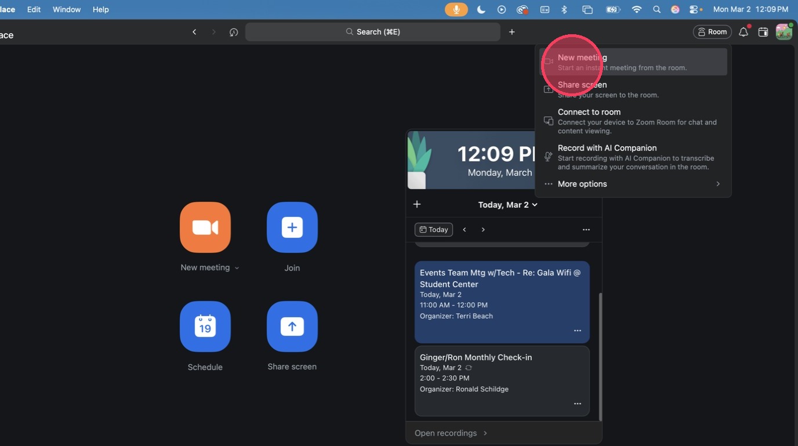798x446 pixels.
Task: Choose Share screen in the room menu
Action: [633, 89]
